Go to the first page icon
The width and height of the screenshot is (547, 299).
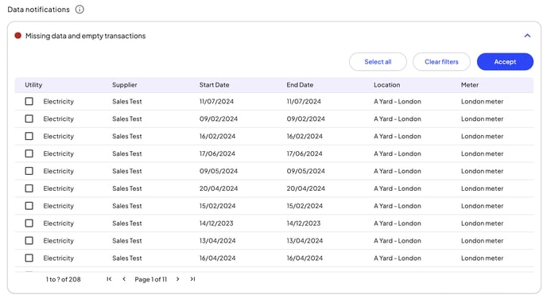click(x=109, y=279)
